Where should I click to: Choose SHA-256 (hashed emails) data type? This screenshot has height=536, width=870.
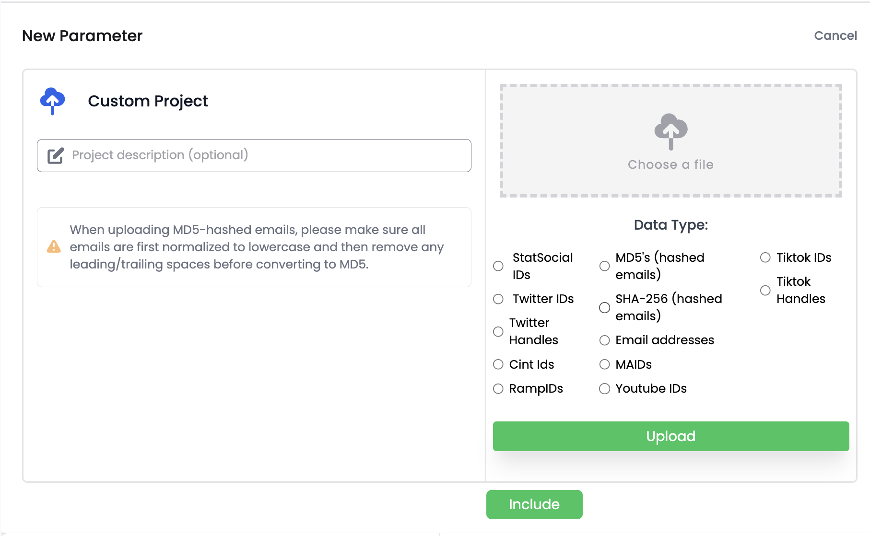tap(605, 308)
